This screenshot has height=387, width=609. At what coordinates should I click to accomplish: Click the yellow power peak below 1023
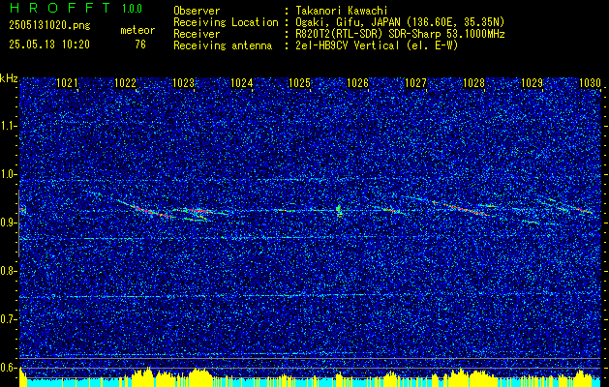[x=198, y=376]
